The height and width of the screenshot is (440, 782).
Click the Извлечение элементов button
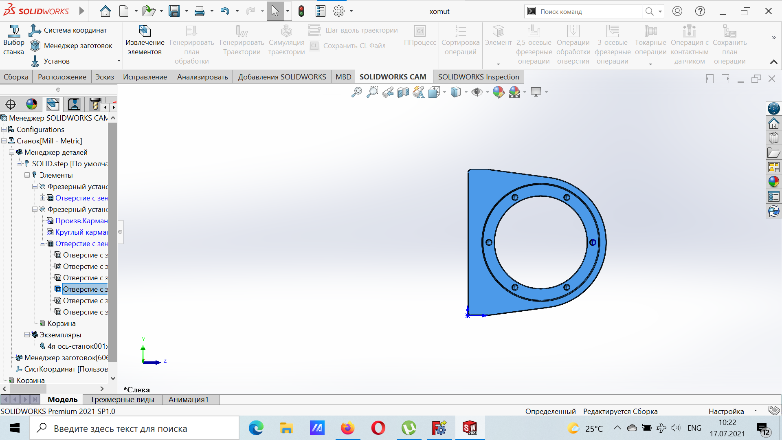pos(145,41)
